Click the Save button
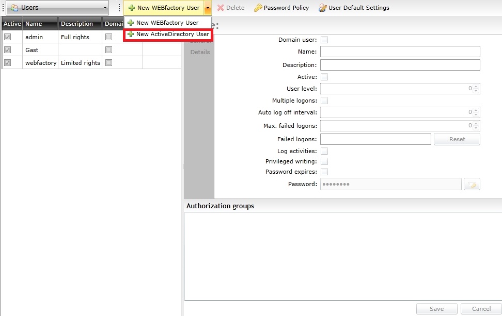The height and width of the screenshot is (316, 502). tap(436, 309)
